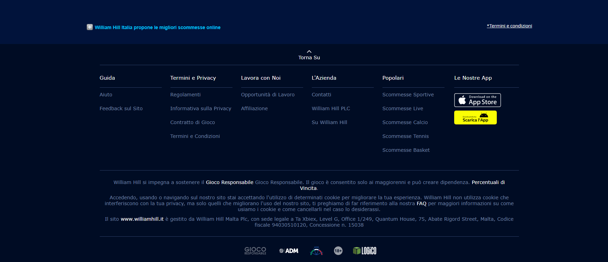Open Scommesse Calcio
This screenshot has height=262, width=608.
click(x=405, y=122)
